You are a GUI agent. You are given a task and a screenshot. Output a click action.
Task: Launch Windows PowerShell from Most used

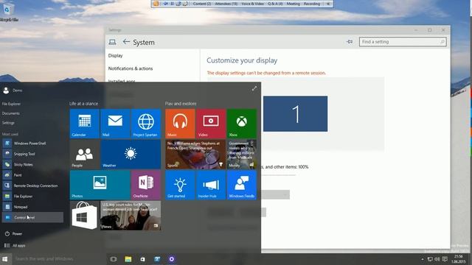(x=32, y=144)
